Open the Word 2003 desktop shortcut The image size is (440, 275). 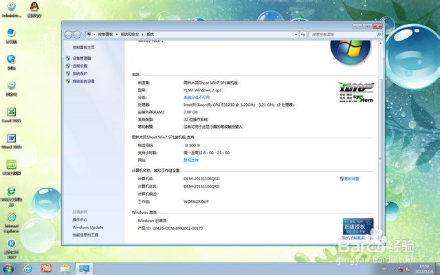pyautogui.click(x=12, y=140)
